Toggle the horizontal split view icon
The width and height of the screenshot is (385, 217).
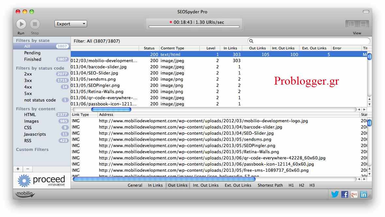click(x=363, y=24)
